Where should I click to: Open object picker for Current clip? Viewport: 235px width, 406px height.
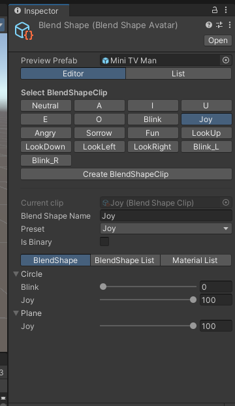pos(226,202)
